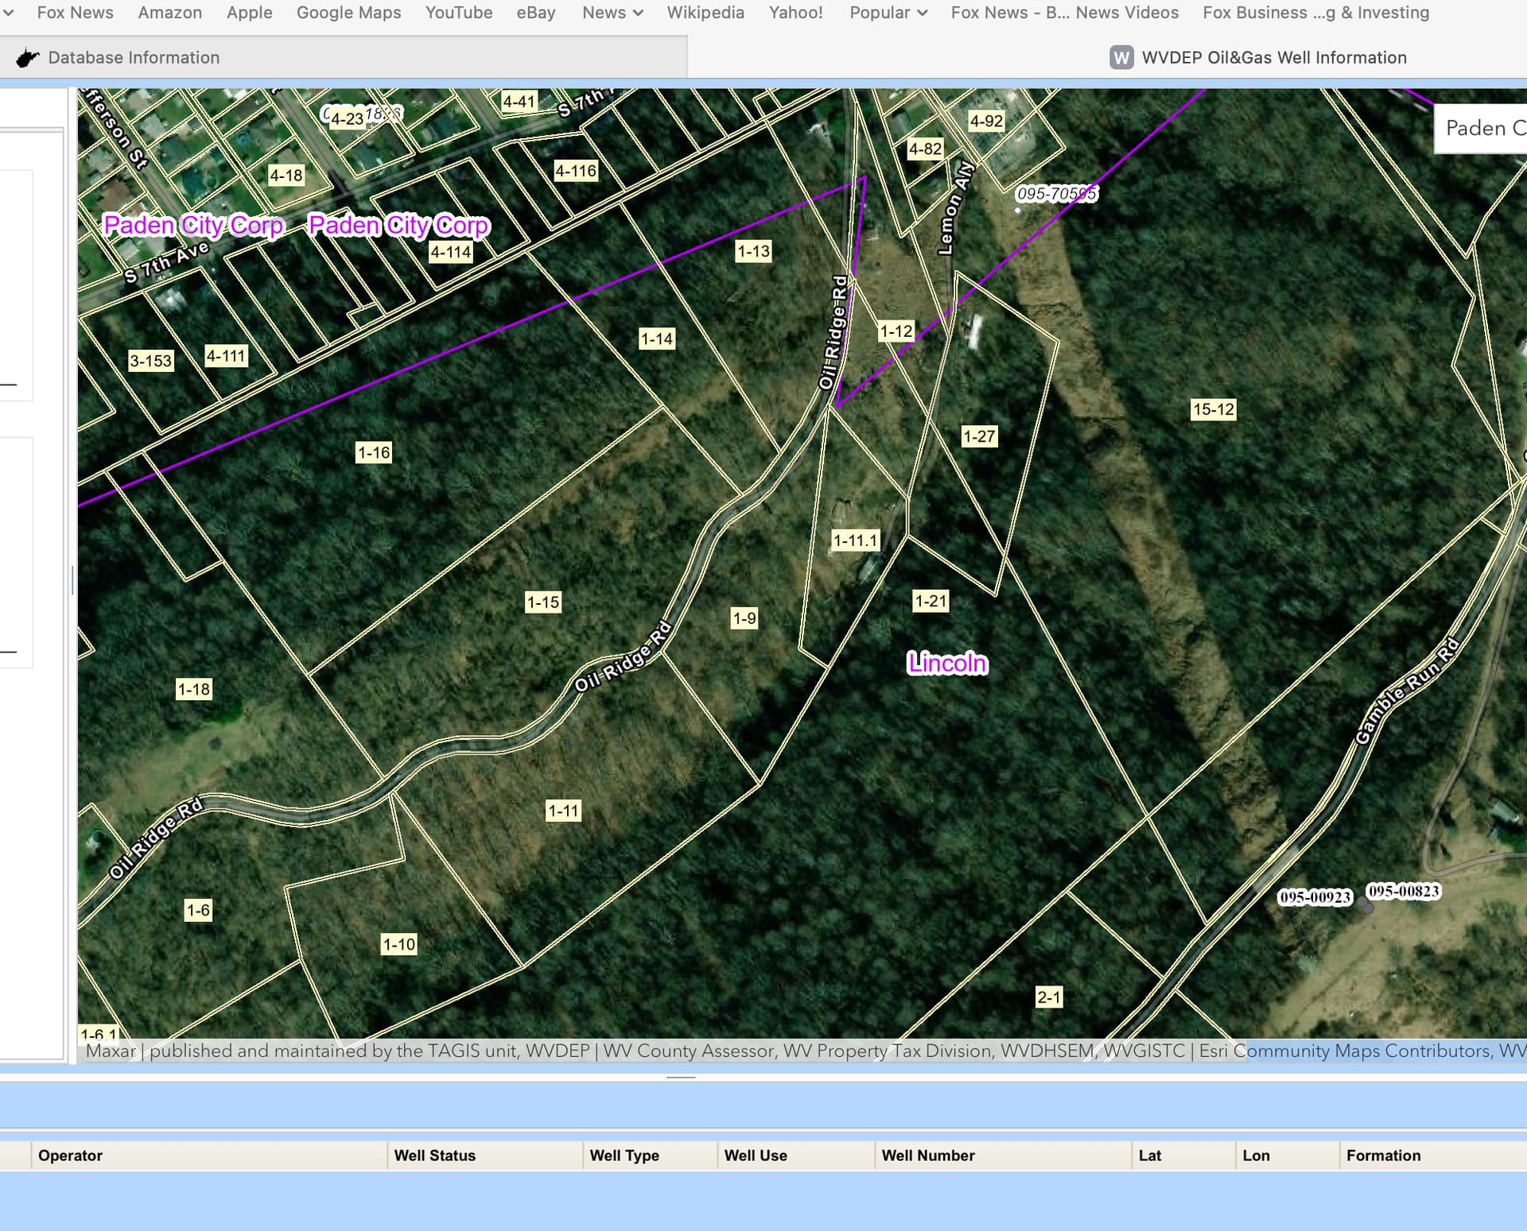Click the vertical panel collapse handle left of map
Viewport: 1527px width, 1231px height.
pyautogui.click(x=72, y=580)
